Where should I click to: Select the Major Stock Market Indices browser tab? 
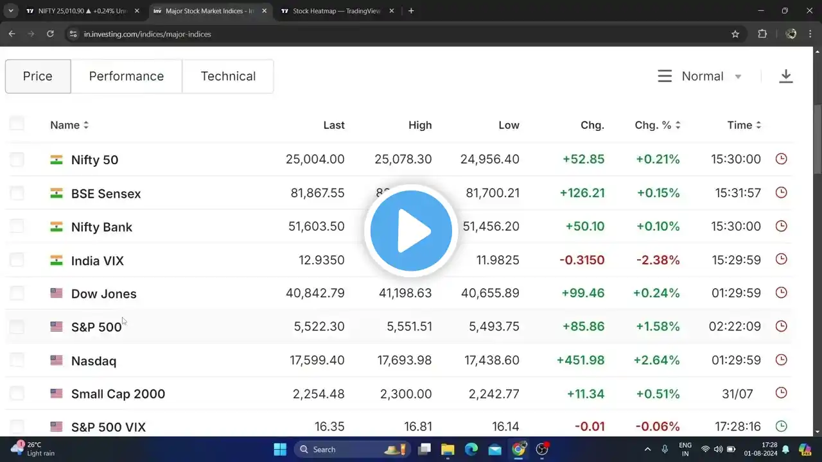(x=210, y=11)
